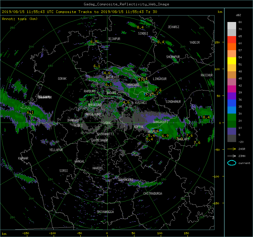Image resolution: width=253 pixels, height=237 pixels.
Task: Select the YADGIR city label
Action: pyautogui.click(x=195, y=43)
